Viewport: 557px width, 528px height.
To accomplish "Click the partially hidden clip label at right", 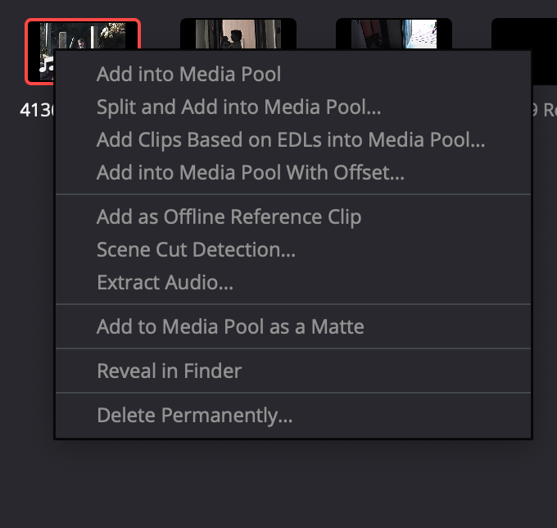I will tap(544, 110).
